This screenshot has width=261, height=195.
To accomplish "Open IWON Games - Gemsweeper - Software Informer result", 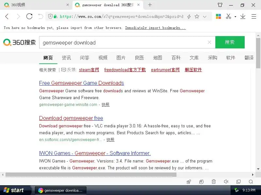I will [x=95, y=153].
